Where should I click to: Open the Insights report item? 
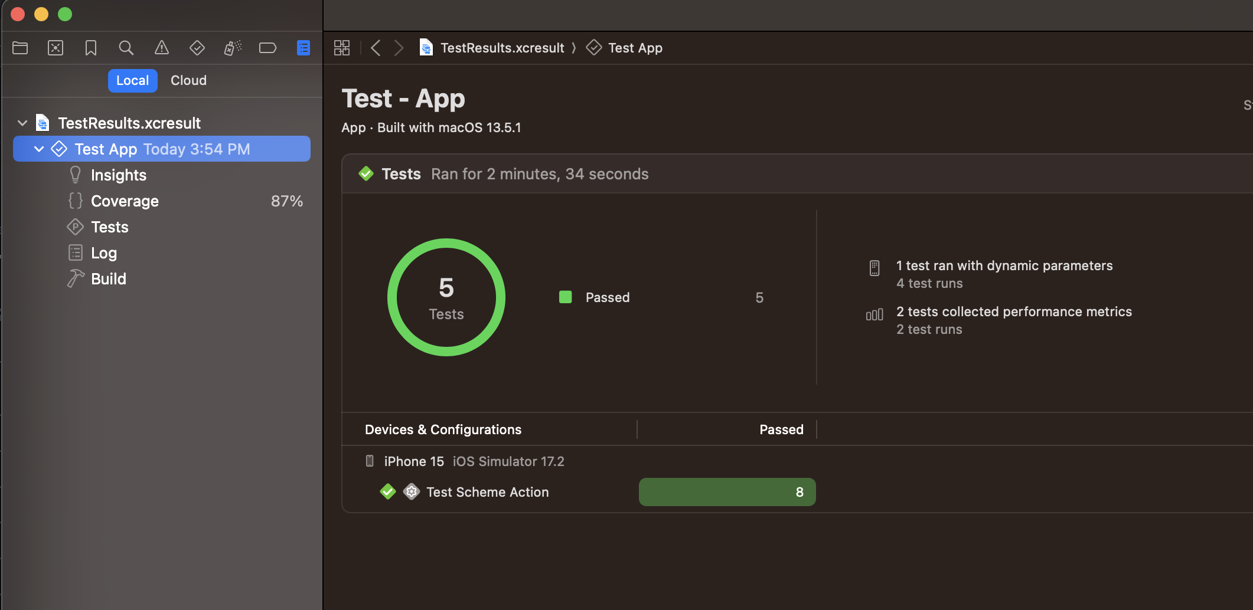click(119, 175)
